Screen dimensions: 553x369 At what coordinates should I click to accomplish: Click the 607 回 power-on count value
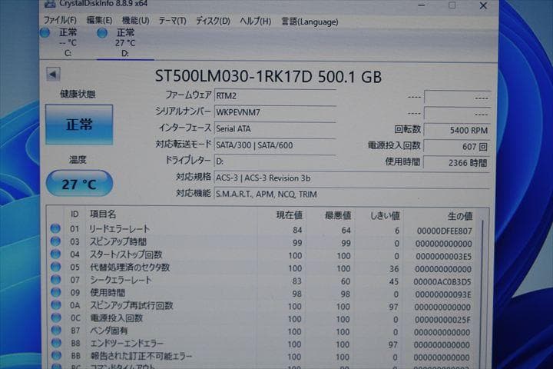point(457,147)
